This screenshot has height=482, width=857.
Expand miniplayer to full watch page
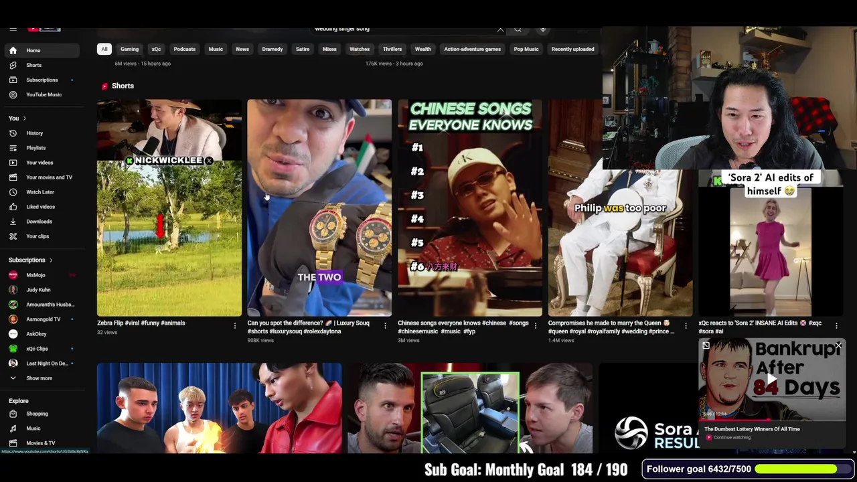coord(706,345)
